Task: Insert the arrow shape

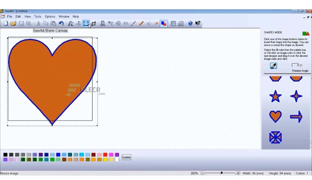Action: [296, 116]
